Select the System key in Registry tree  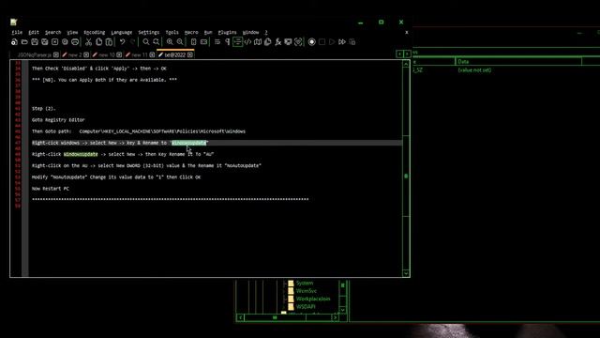(305, 283)
